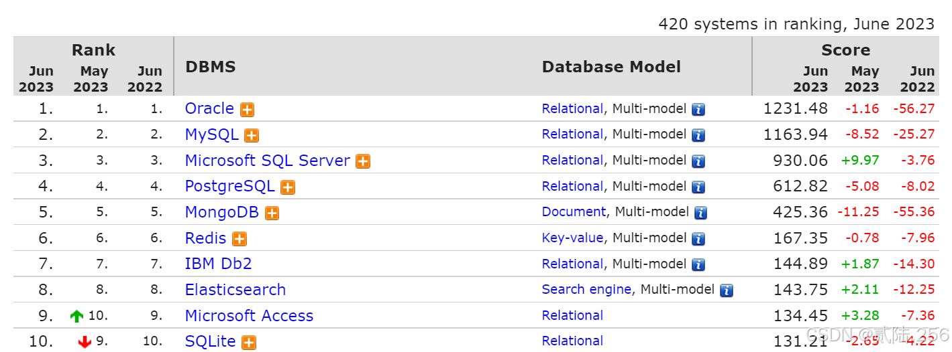Click Relational link in Microsoft Access row
The image size is (952, 352).
coord(572,315)
